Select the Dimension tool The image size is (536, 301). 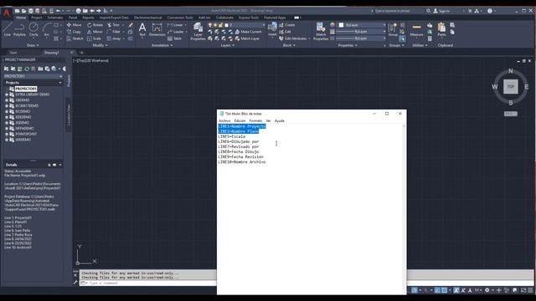[157, 29]
